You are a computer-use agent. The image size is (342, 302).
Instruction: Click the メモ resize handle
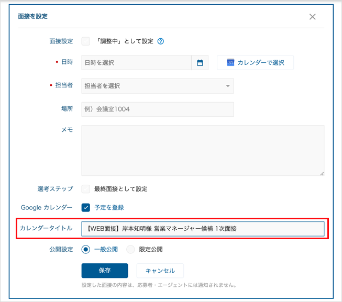coord(322,173)
